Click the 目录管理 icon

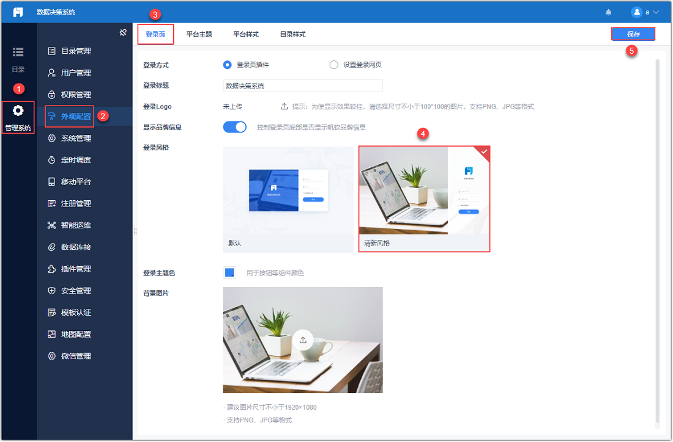point(51,51)
